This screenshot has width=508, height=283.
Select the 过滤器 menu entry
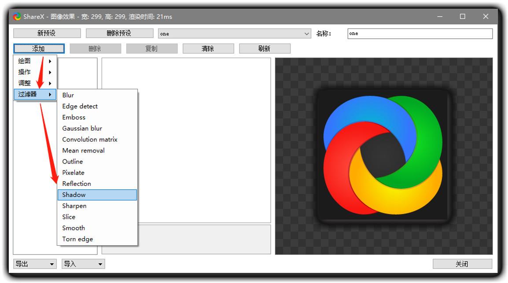point(35,94)
